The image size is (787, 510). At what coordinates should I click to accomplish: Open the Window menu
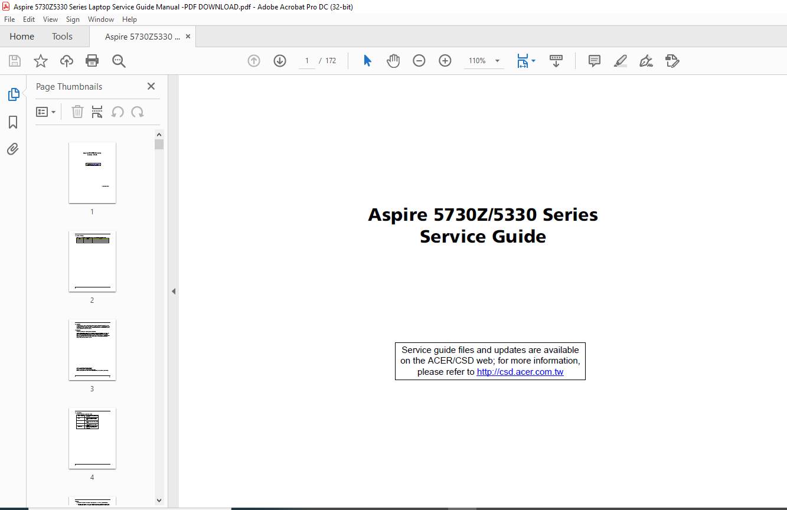tap(101, 19)
